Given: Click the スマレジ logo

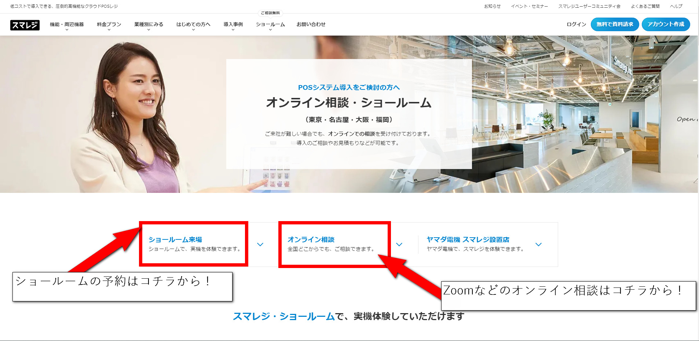Looking at the screenshot, I should pos(25,25).
